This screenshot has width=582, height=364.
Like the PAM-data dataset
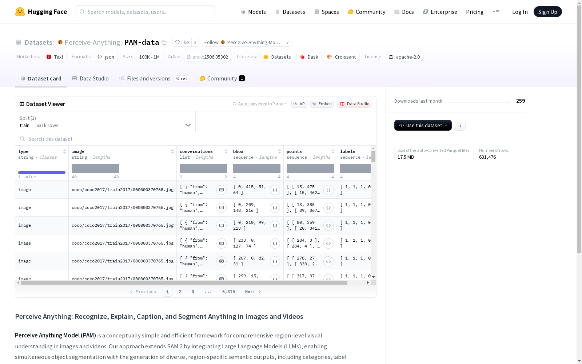[182, 43]
